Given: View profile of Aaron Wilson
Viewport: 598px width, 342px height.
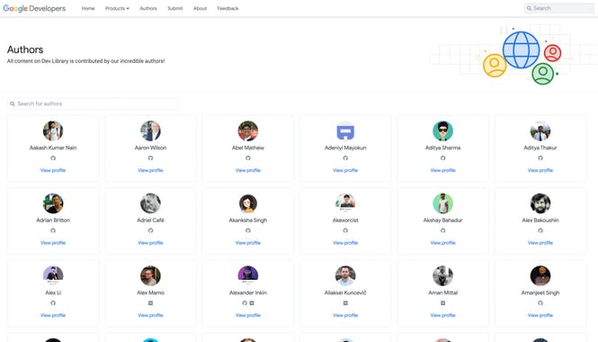Looking at the screenshot, I should tap(151, 170).
